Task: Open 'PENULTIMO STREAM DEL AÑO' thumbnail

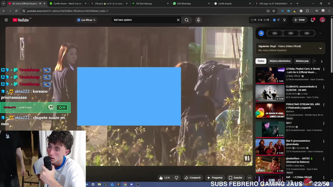Action: (270, 111)
